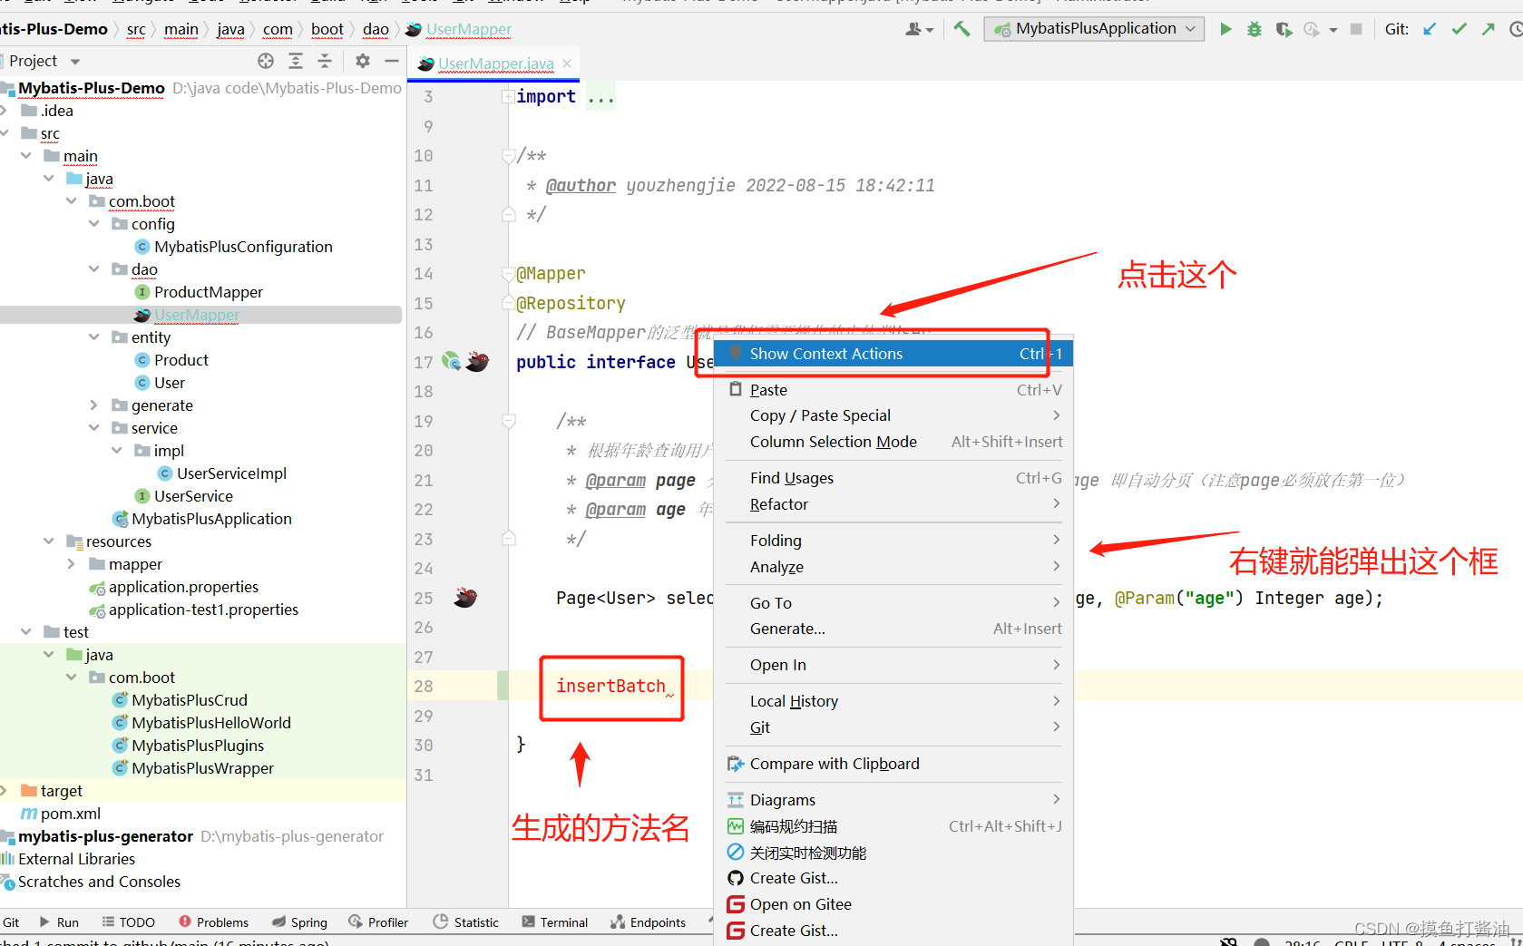
Task: Open the Git tool window
Action: coord(10,922)
